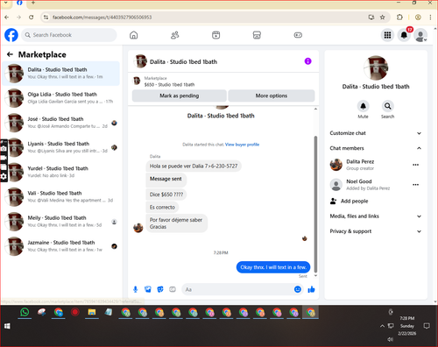Image resolution: width=438 pixels, height=347 pixels.
Task: Open the Friends icon in top navigation
Action: point(174,35)
